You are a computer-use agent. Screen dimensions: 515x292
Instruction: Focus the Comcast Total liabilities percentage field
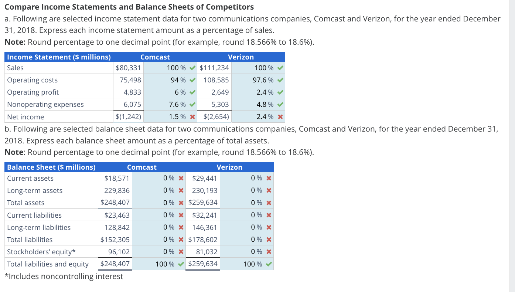click(159, 240)
